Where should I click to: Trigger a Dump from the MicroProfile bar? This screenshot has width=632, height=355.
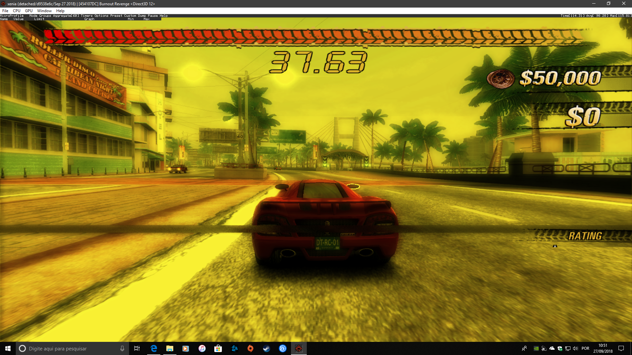pos(143,15)
